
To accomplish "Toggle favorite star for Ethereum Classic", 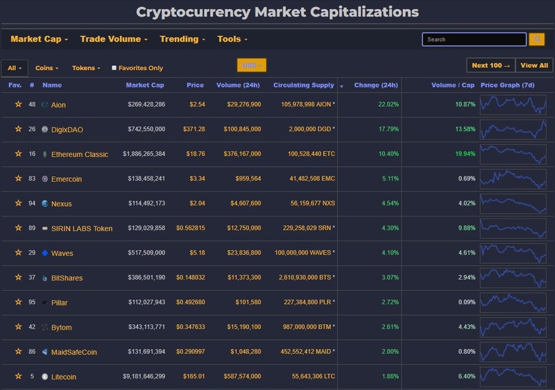I will (x=19, y=153).
